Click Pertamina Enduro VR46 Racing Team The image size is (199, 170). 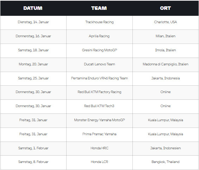[x=99, y=78]
